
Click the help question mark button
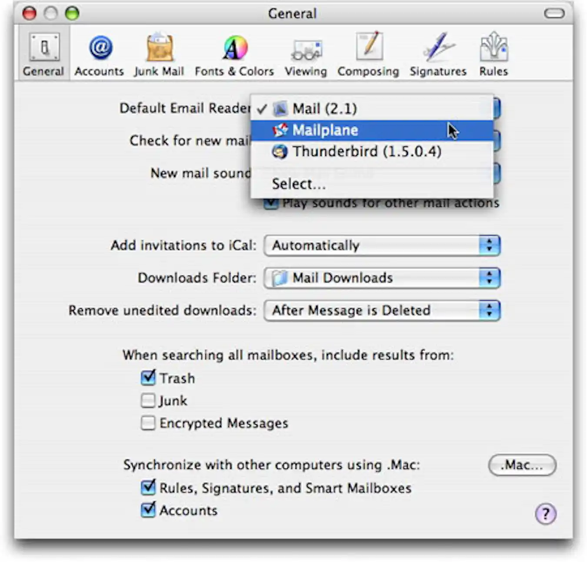click(545, 514)
